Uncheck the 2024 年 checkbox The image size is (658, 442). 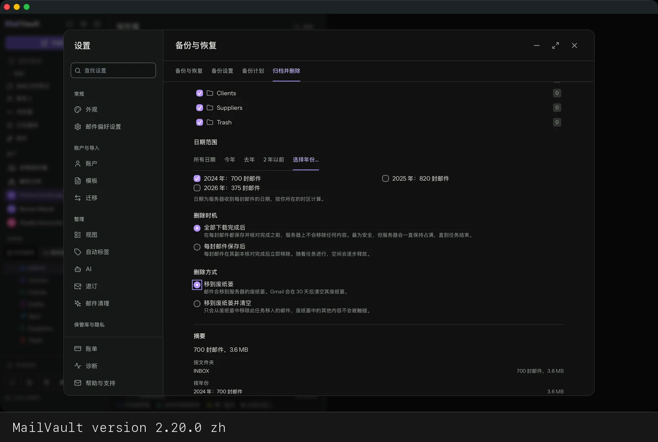click(x=197, y=178)
